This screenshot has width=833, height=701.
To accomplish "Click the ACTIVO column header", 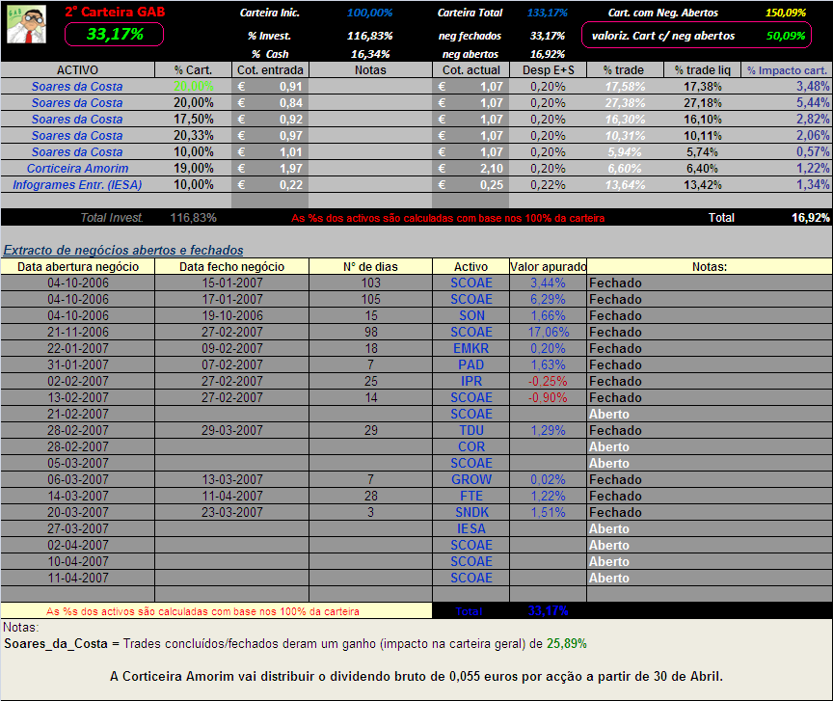I will [77, 70].
